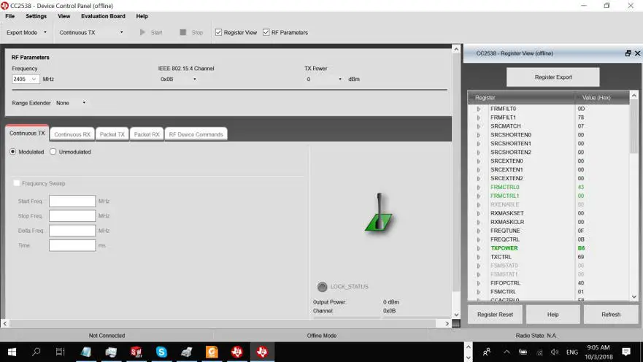The width and height of the screenshot is (643, 362).
Task: Open the Expert Mode dropdown
Action: pyautogui.click(x=27, y=32)
